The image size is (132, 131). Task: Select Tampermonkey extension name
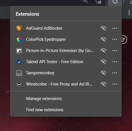click(40, 73)
